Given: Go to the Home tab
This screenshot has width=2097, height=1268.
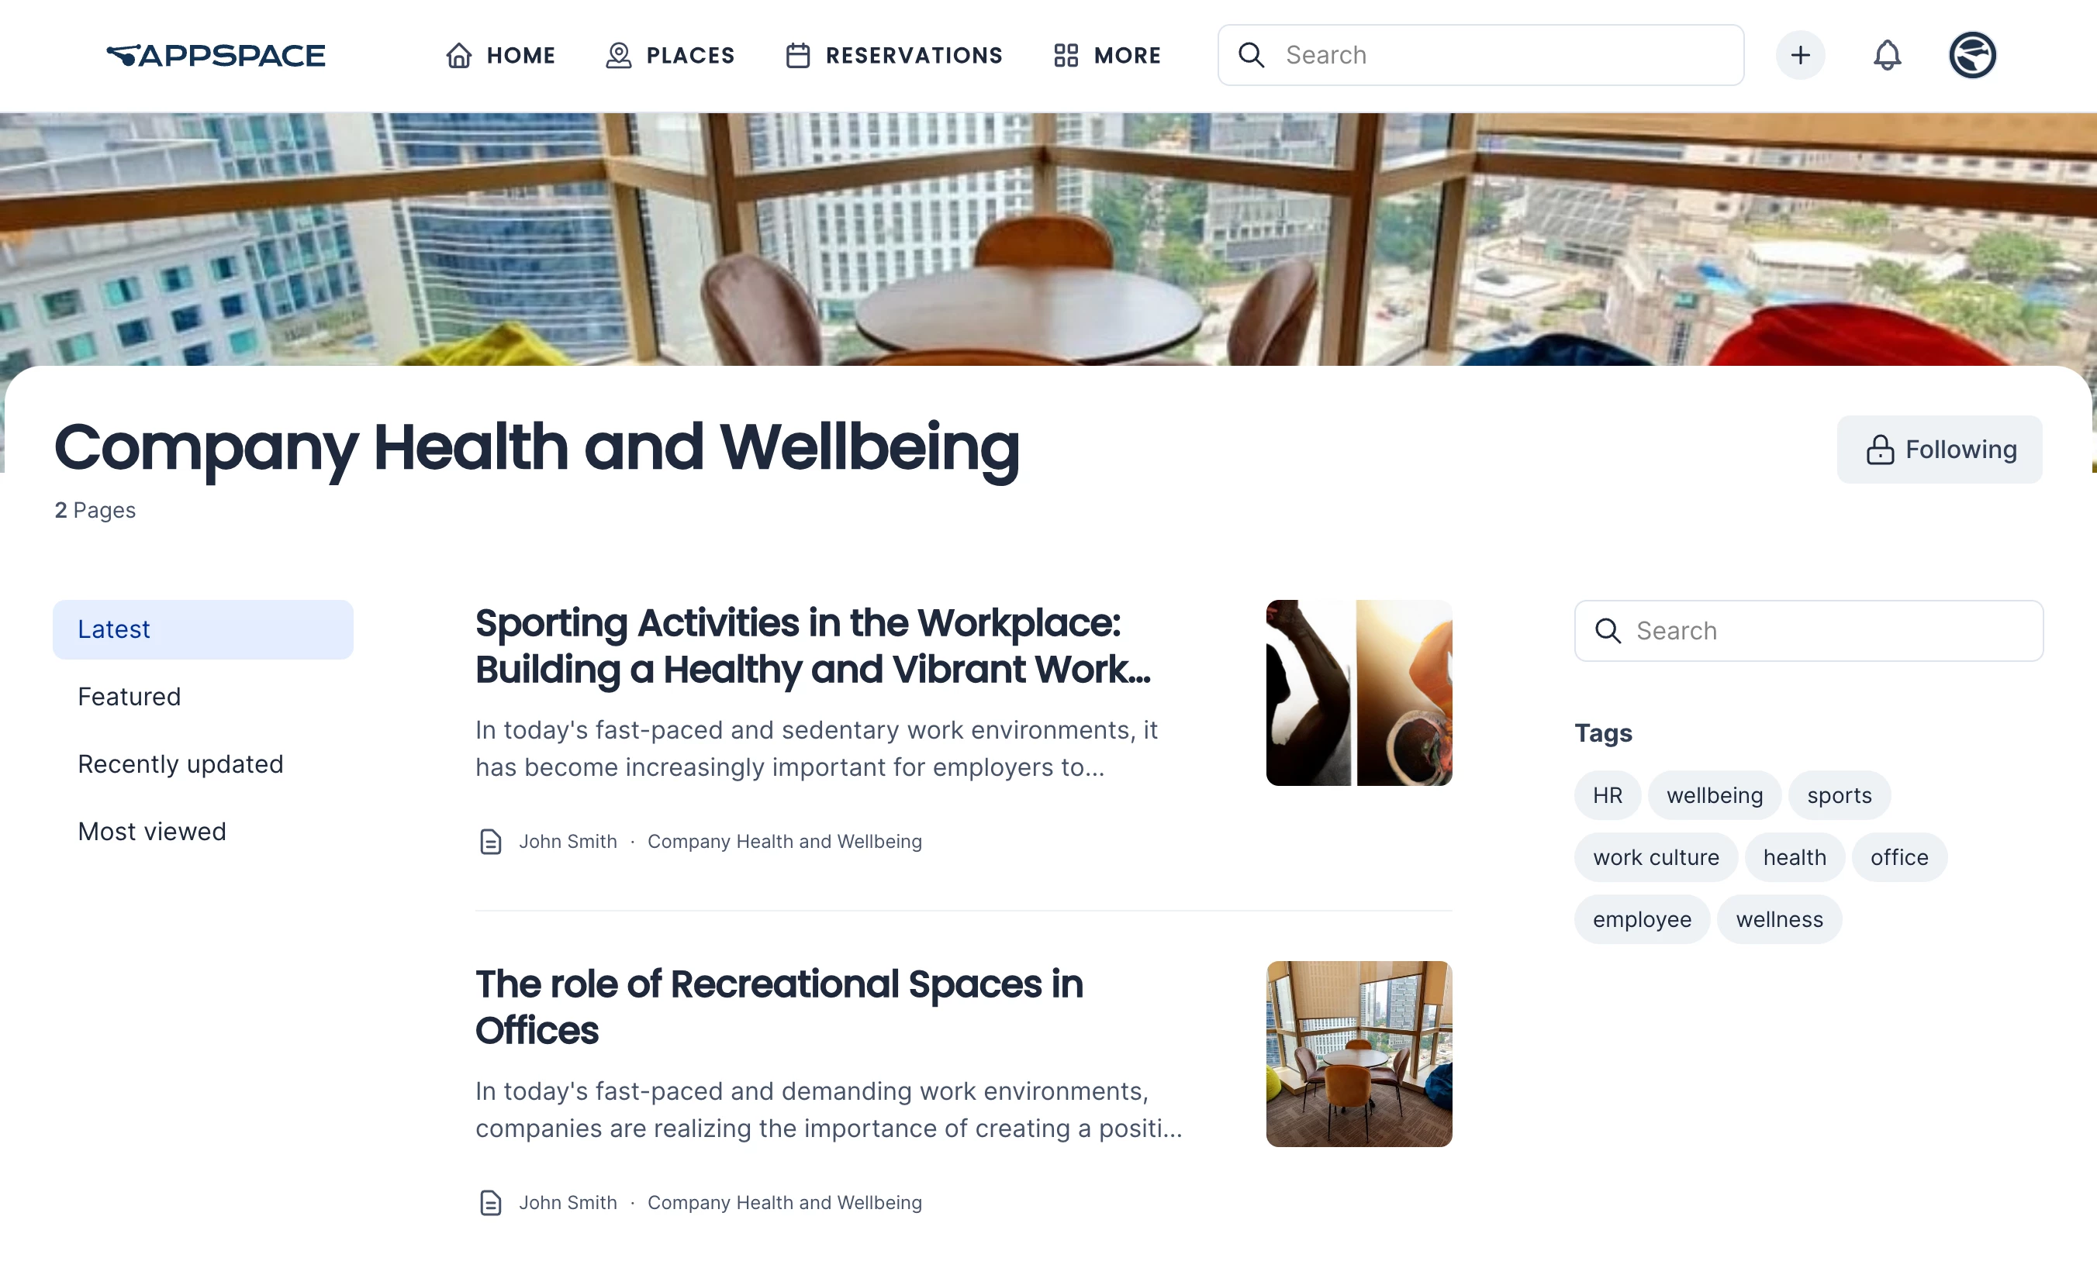Looking at the screenshot, I should (500, 55).
